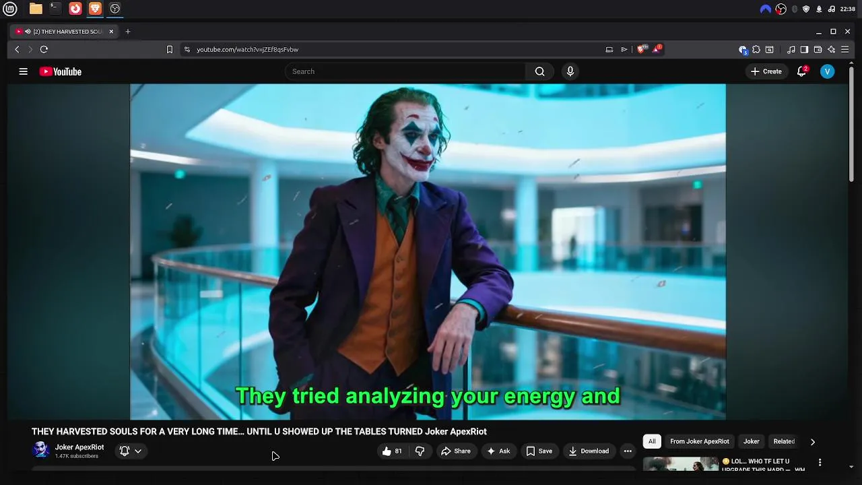This screenshot has height=485, width=862.
Task: Click the video player to pause
Action: click(x=428, y=251)
